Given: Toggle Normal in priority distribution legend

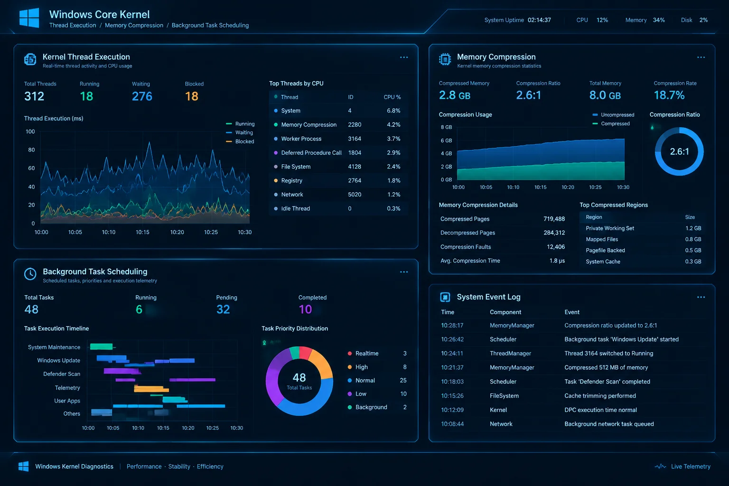Looking at the screenshot, I should click(x=377, y=381).
